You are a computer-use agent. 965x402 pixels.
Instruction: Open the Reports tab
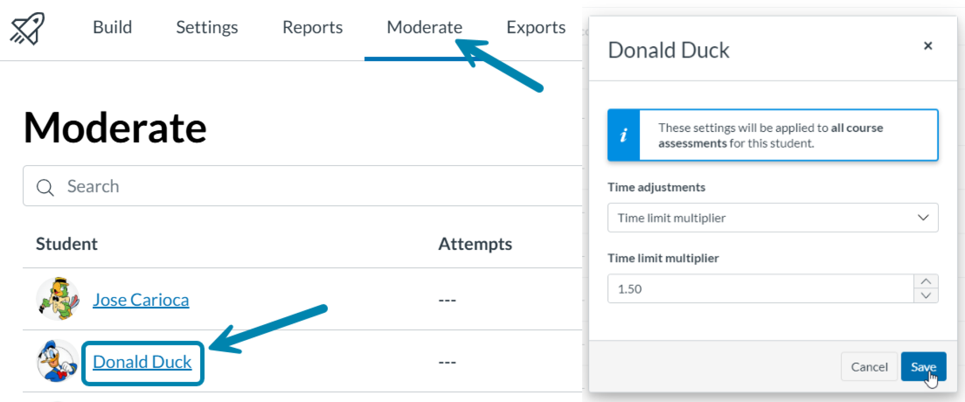pyautogui.click(x=312, y=27)
